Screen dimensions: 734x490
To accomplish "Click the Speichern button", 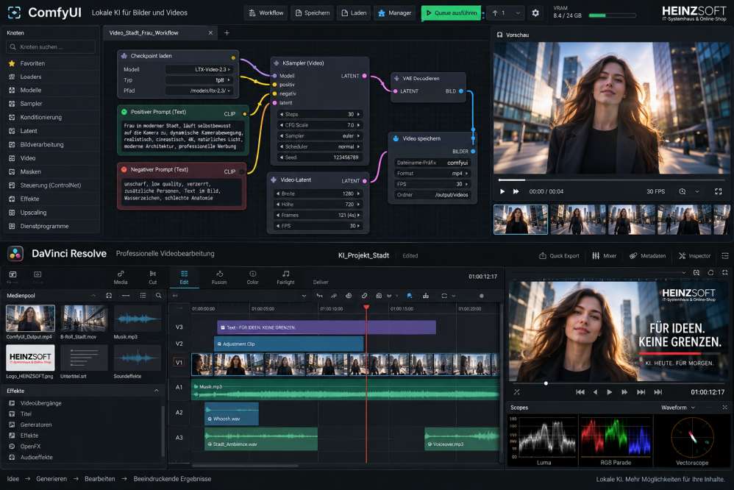I will tap(313, 13).
